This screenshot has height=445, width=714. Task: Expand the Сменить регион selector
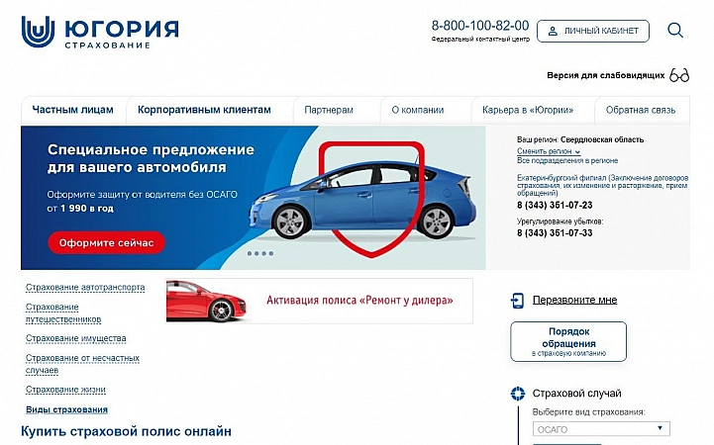tap(549, 151)
